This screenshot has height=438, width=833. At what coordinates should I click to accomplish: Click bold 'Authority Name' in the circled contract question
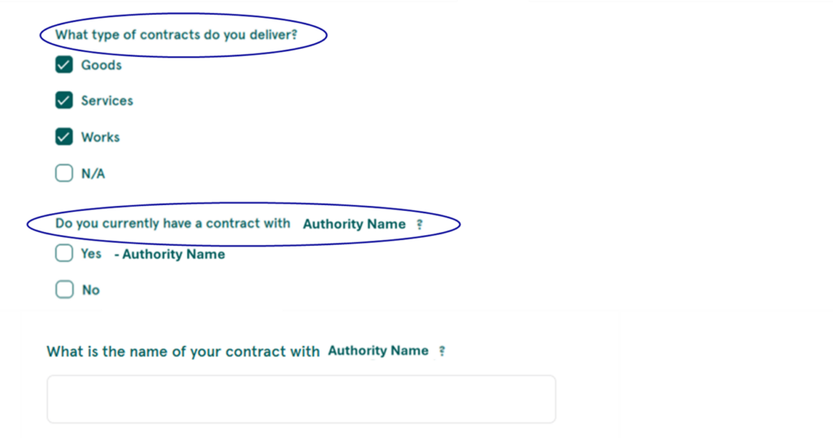(355, 225)
